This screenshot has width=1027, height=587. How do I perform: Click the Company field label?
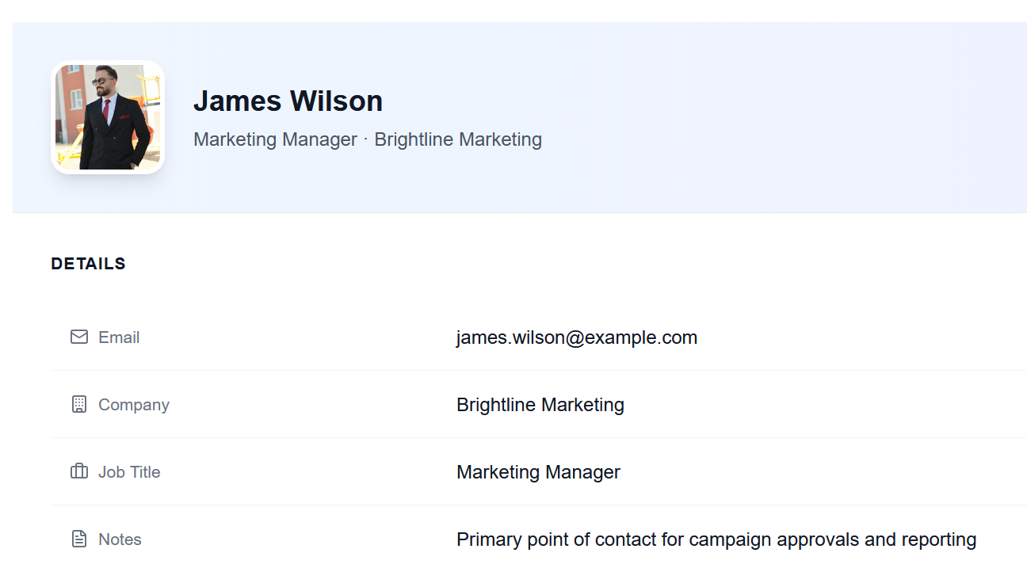coord(134,405)
